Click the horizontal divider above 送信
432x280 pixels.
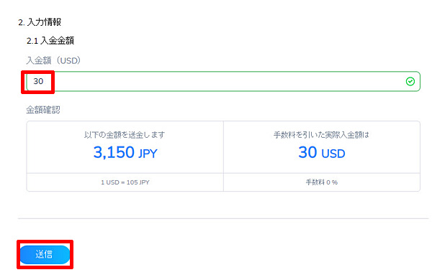click(x=223, y=218)
